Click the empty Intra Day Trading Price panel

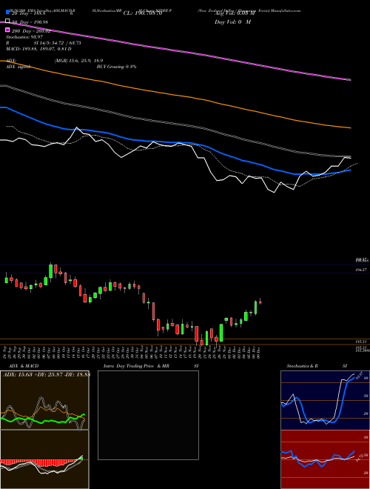[x=148, y=415]
